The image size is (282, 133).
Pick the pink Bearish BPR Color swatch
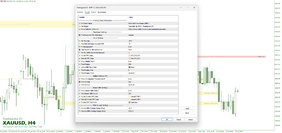point(130,58)
